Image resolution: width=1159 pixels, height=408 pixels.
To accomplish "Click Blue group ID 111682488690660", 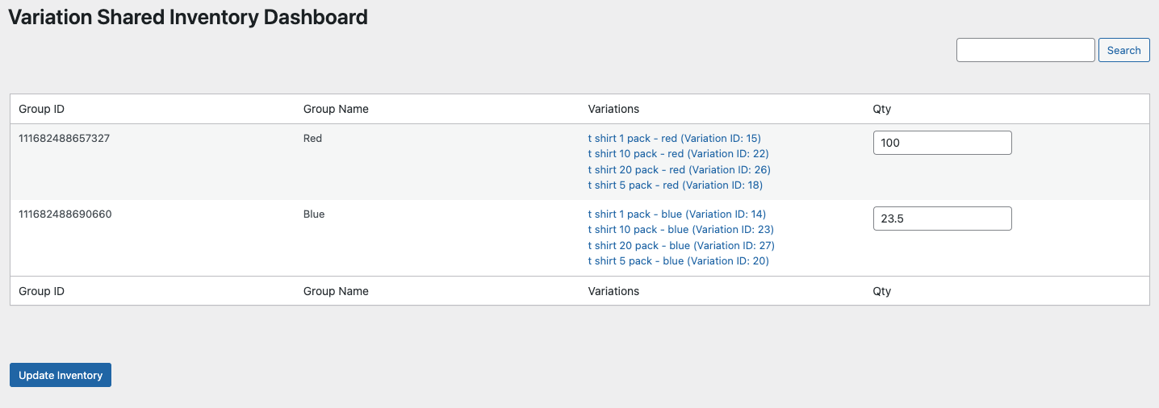I will point(65,214).
